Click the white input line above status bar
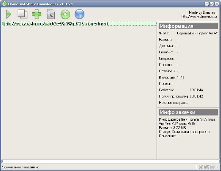221x171 pixels. pos(110,161)
